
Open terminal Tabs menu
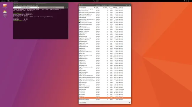coord(34,6)
